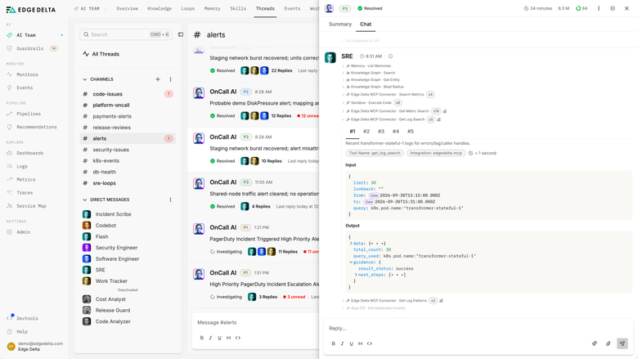Open Events in left sidebar
Screen dimensions: 638x359
coord(25,88)
